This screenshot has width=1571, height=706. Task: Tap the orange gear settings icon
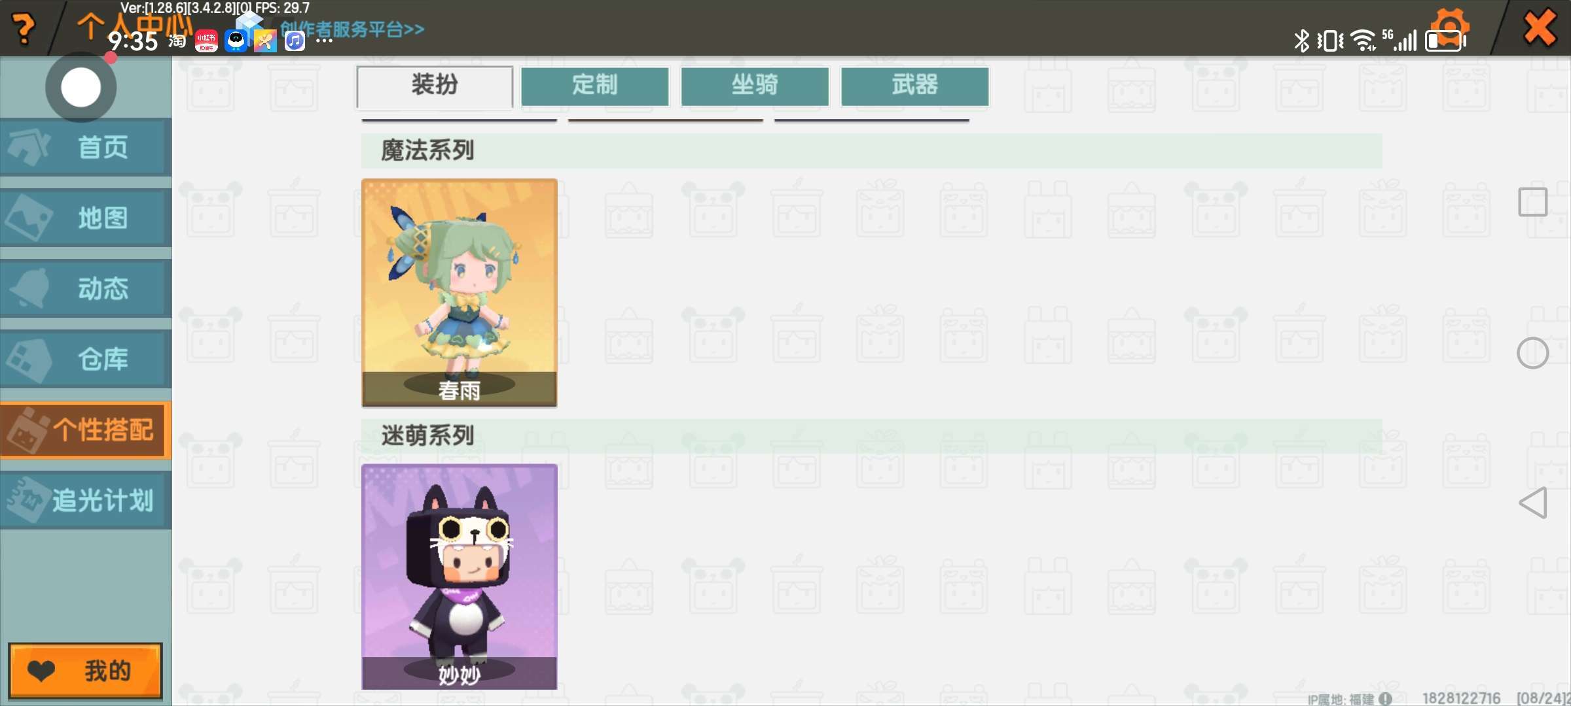point(1451,25)
